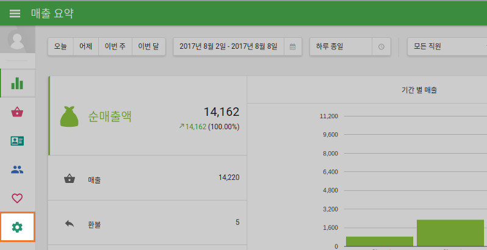Select the 오늘 period button
Viewport: 487px width, 250px height.
60,47
